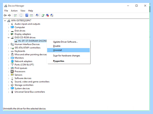Click the Audio inputs and outputs speaker icon
Screen dimensions: 153x114
(x=12, y=24)
